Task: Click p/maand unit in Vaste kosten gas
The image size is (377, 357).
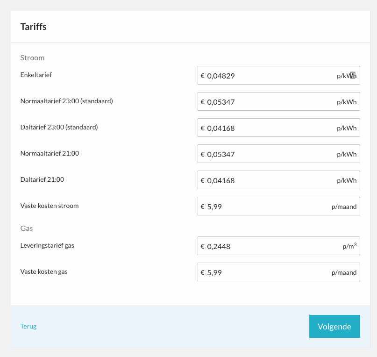Action: point(344,272)
